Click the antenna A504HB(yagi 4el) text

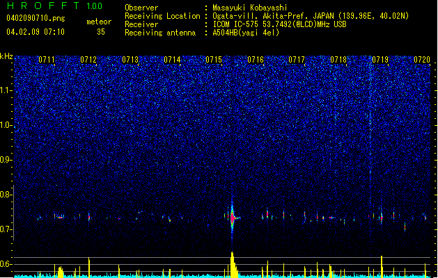point(246,33)
